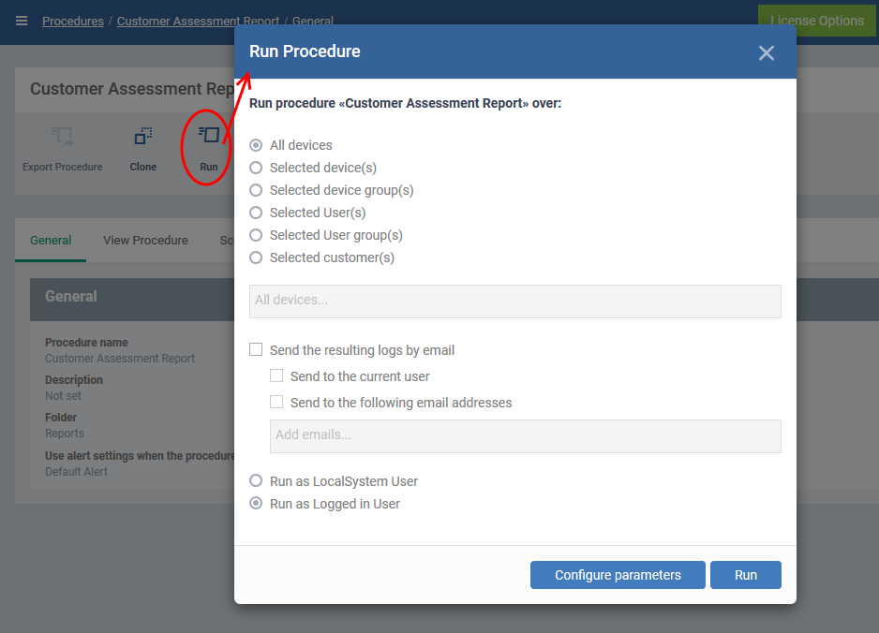Switch to the General tab
This screenshot has width=879, height=633.
51,241
